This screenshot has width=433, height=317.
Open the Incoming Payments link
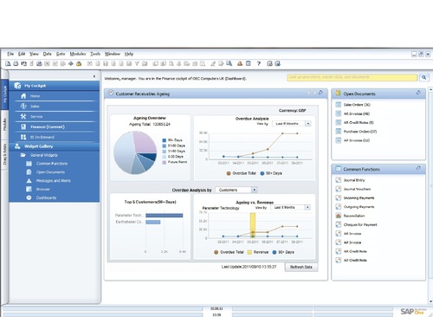tap(359, 198)
